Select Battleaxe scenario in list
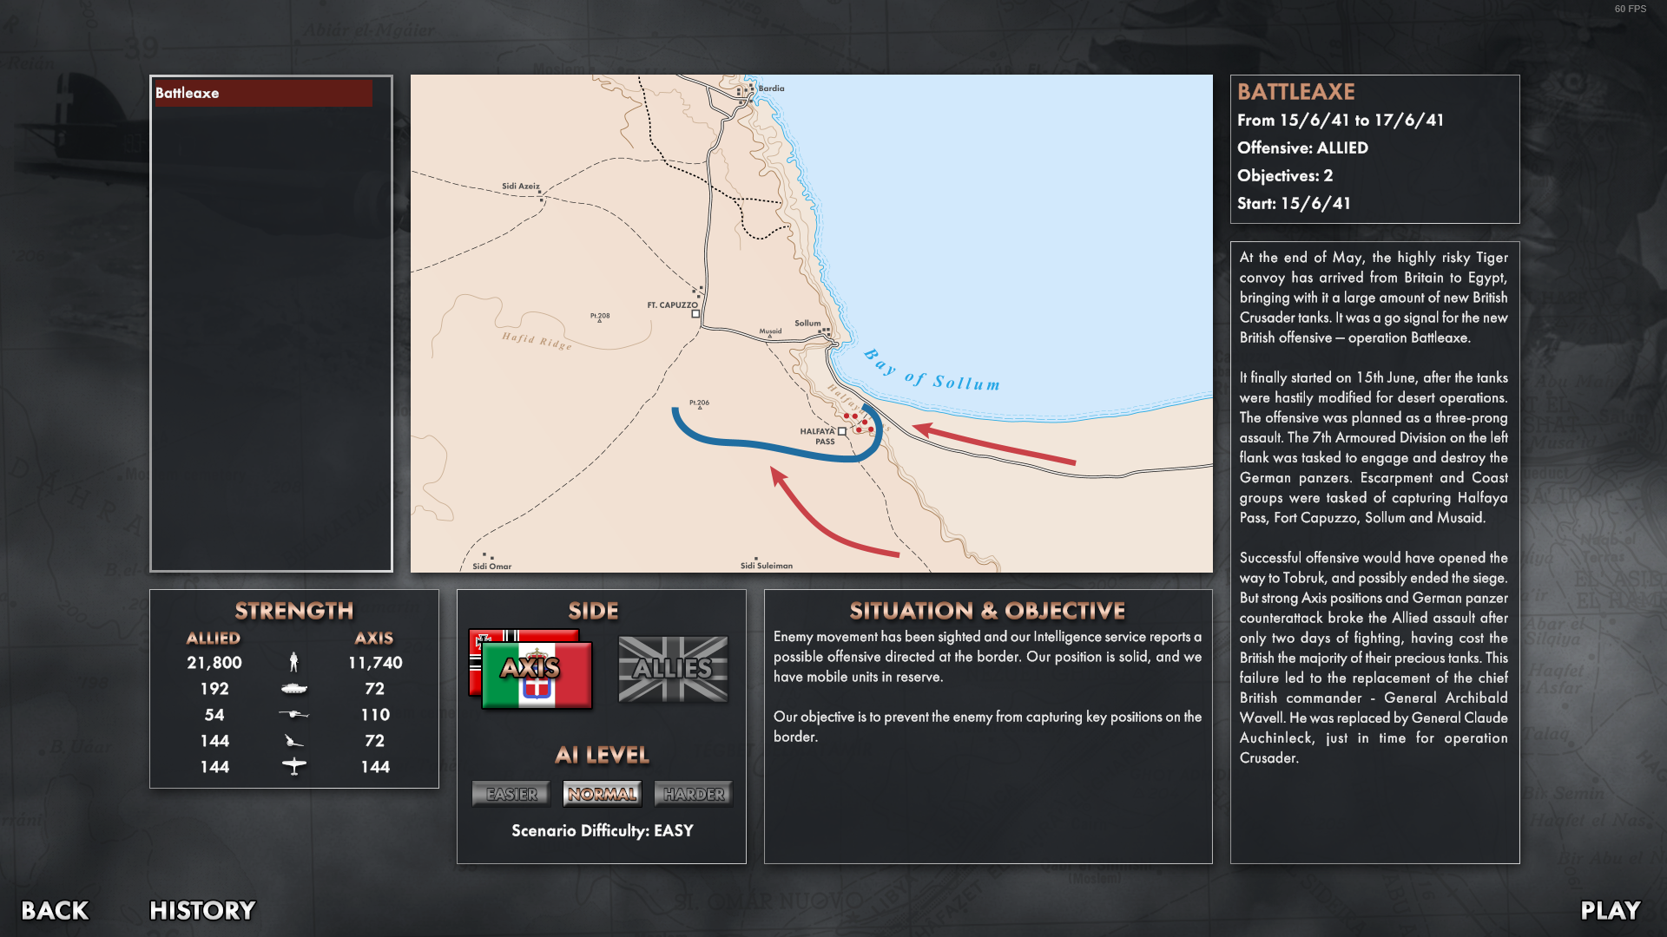1667x937 pixels. pos(263,93)
